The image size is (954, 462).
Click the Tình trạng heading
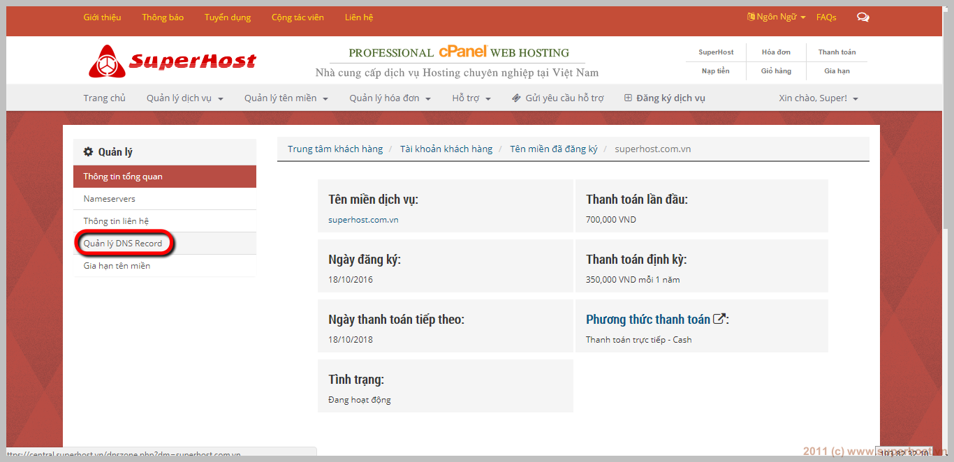point(356,380)
